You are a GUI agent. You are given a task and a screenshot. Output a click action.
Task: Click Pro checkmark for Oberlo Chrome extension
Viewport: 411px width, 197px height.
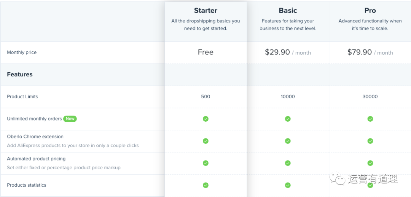[x=370, y=141]
